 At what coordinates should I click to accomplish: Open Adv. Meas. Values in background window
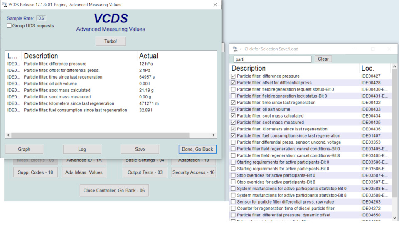[x=84, y=172]
